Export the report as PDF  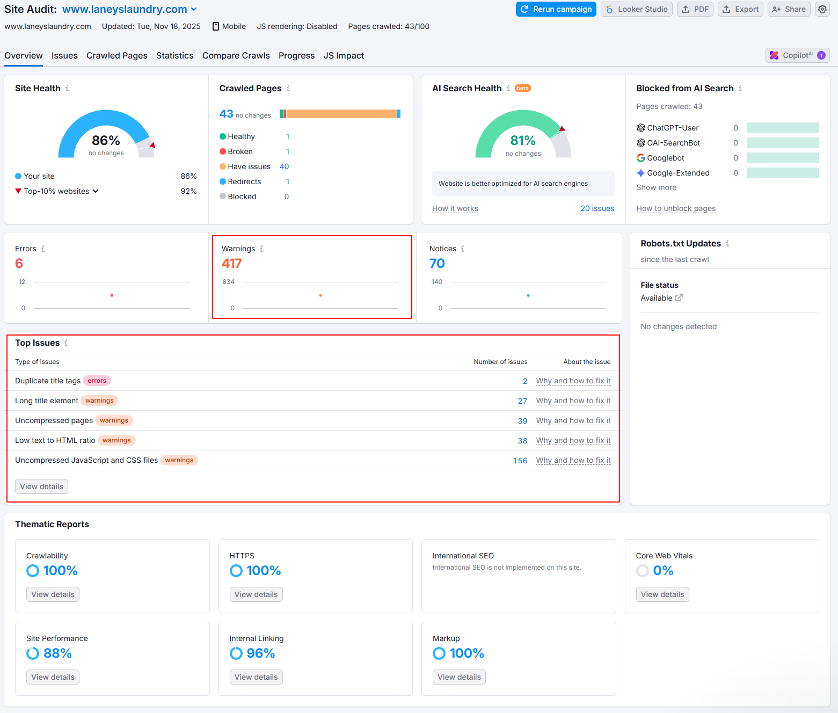[695, 9]
